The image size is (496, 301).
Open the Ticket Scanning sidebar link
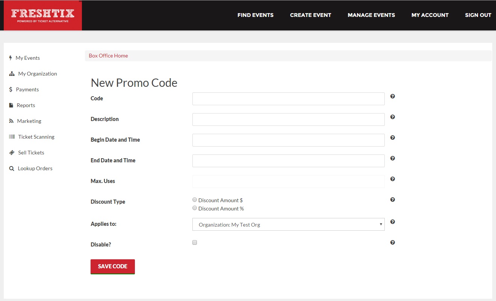tap(36, 137)
